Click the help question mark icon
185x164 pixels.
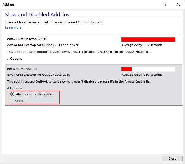[165, 4]
